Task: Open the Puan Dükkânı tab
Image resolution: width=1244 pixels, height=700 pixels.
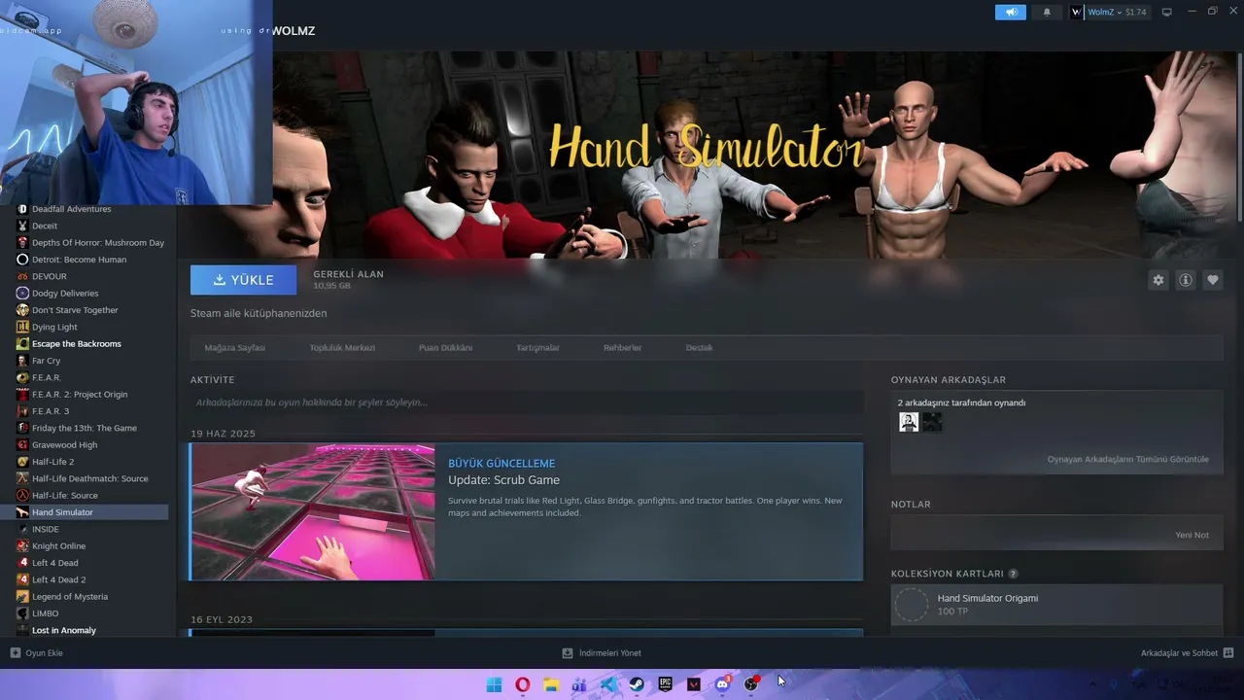Action: tap(445, 348)
